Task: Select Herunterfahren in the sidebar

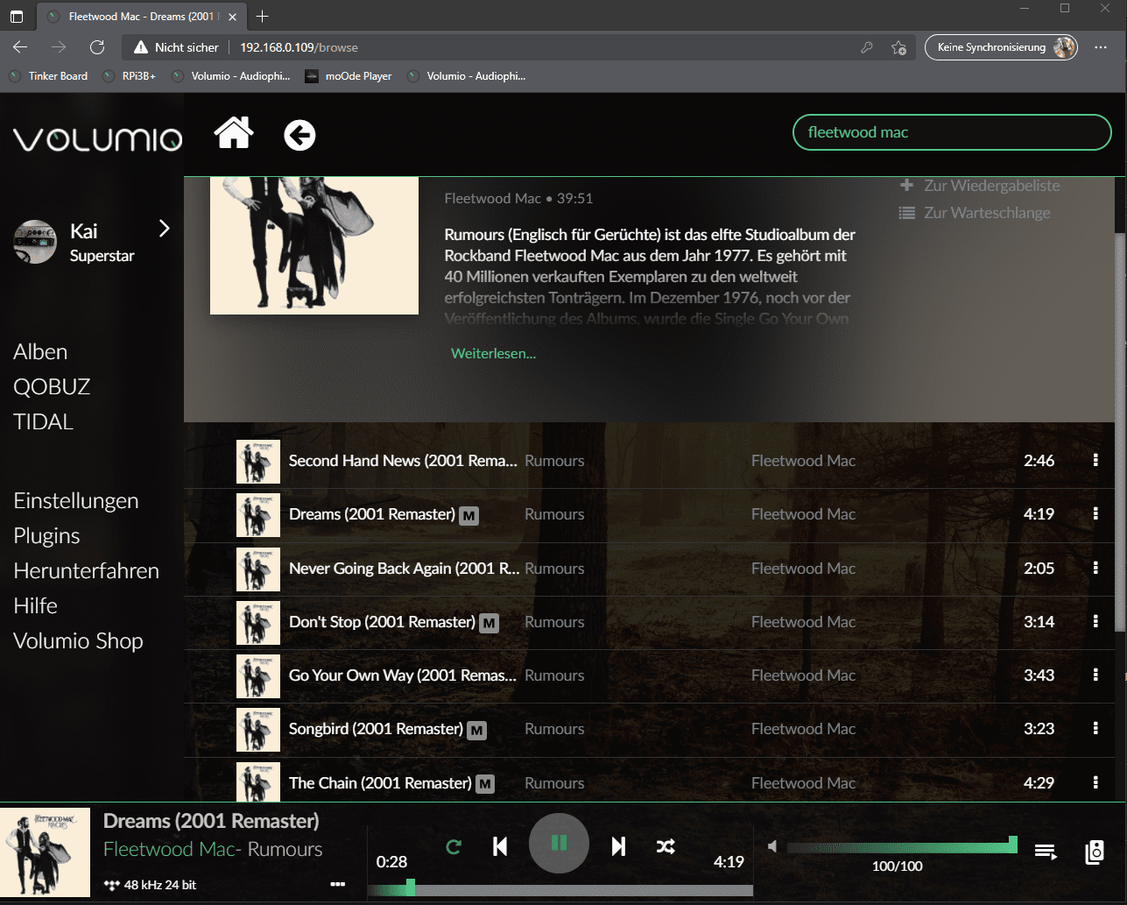Action: point(86,571)
